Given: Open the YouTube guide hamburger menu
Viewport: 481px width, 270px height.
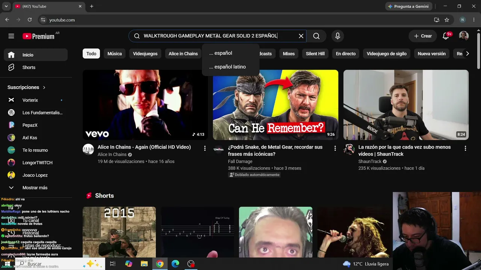Looking at the screenshot, I should (11, 36).
